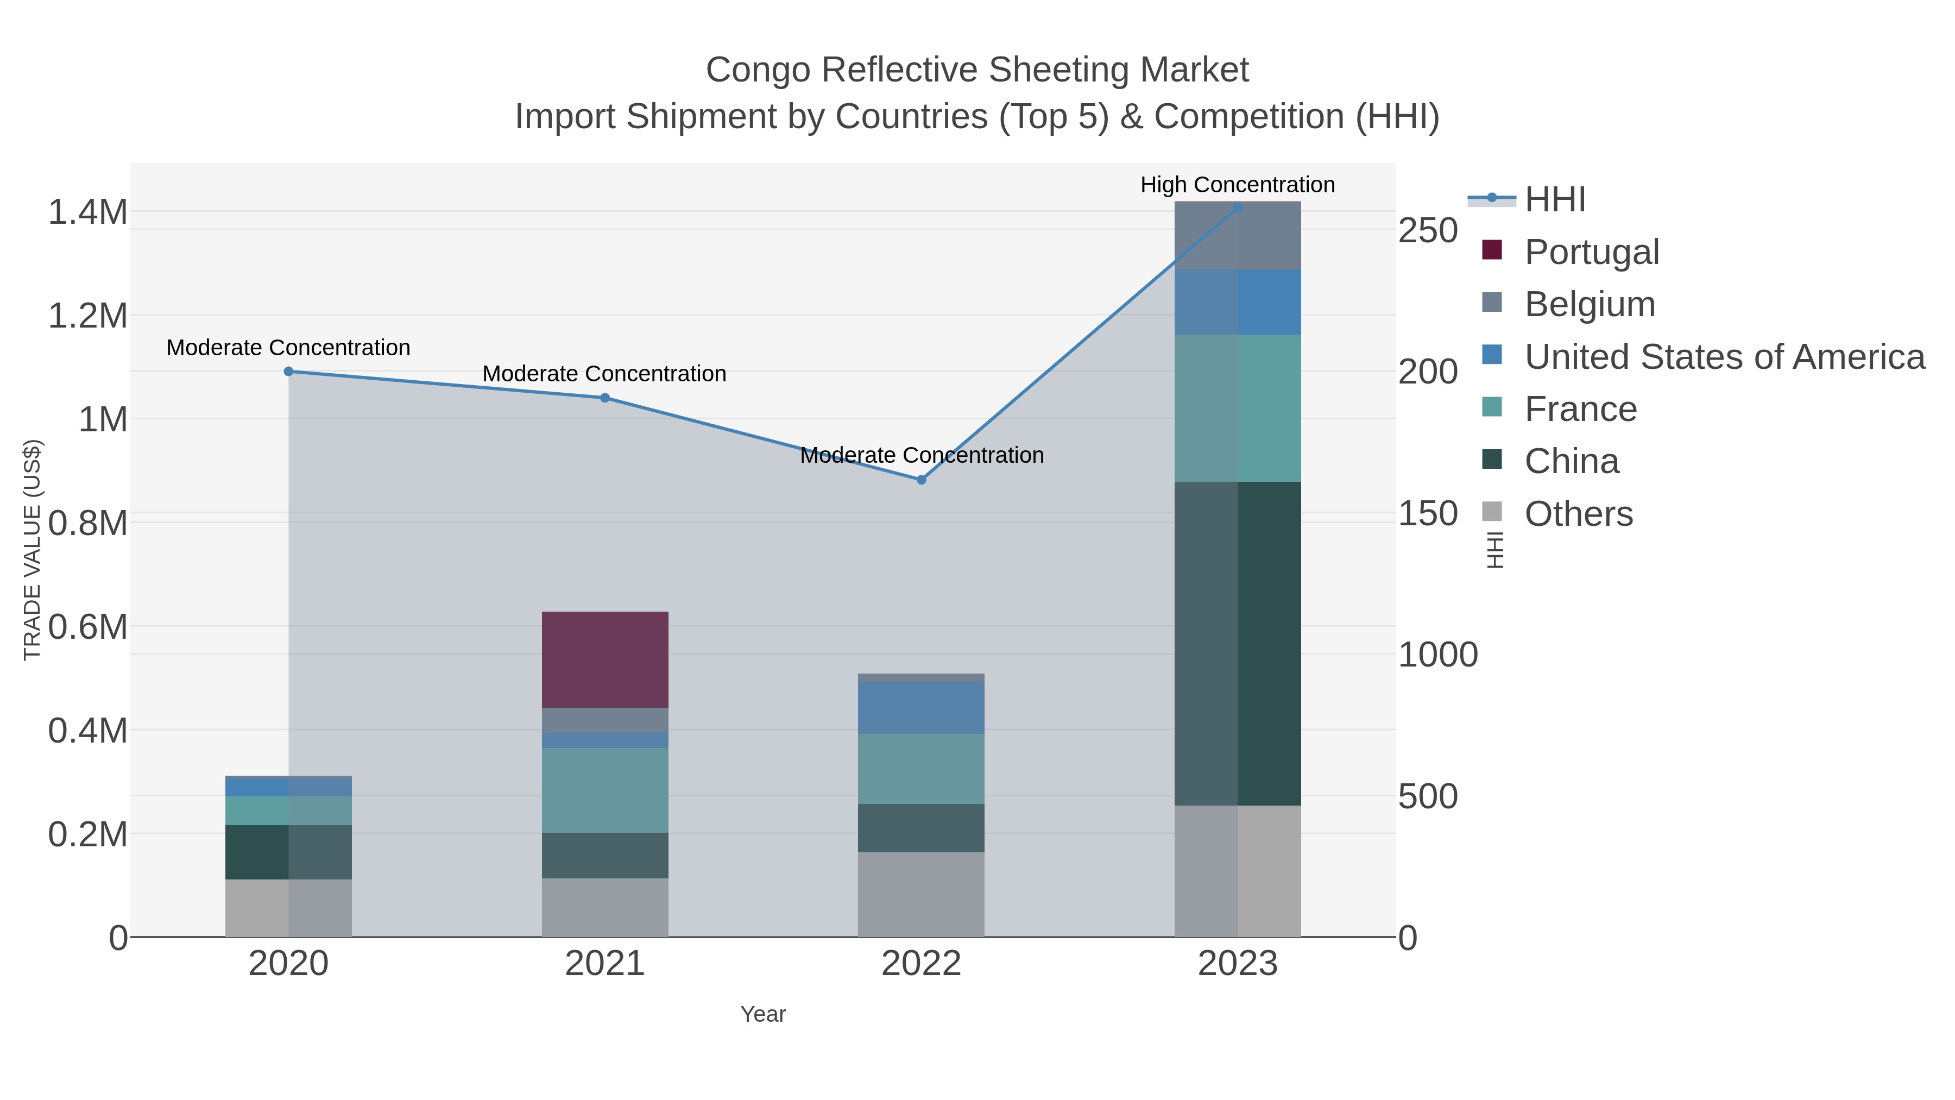
Task: Click the 250 right-axis tick label
Action: [1428, 231]
